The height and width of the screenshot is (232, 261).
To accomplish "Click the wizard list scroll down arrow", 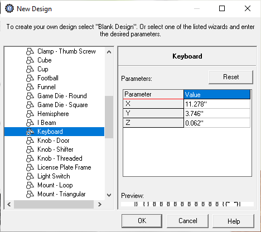I will (109, 195).
